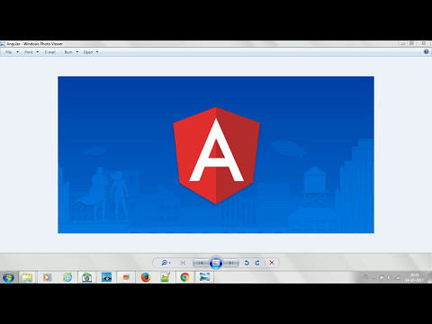The height and width of the screenshot is (324, 432).
Task: Rotate the image counterclockwise
Action: coord(247,263)
